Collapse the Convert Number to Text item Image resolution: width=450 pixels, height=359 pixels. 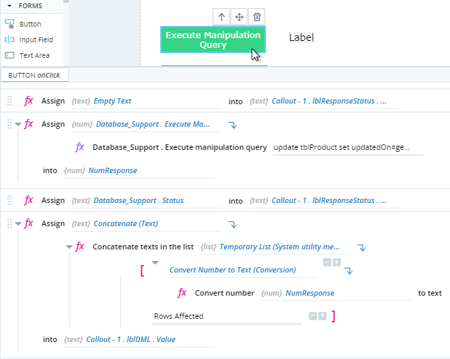(x=155, y=263)
